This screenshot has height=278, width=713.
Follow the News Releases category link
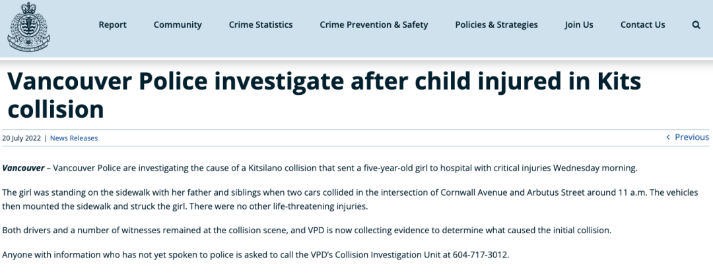point(74,138)
